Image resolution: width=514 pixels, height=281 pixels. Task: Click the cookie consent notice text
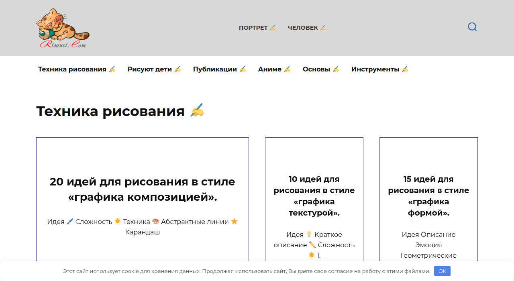pos(247,271)
